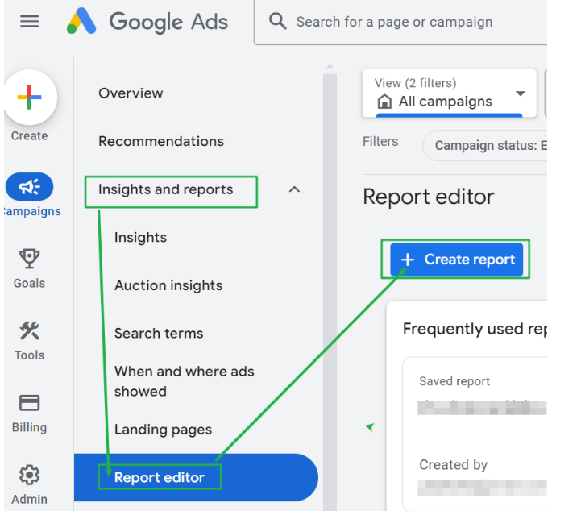Screen dimensions: 581x511
Task: Open the Auction insights page
Action: (168, 285)
